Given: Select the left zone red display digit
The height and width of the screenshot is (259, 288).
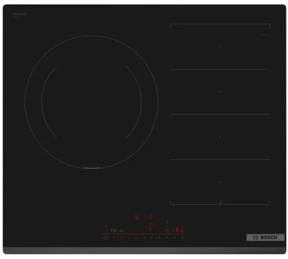Looking at the screenshot, I should pyautogui.click(x=137, y=217).
